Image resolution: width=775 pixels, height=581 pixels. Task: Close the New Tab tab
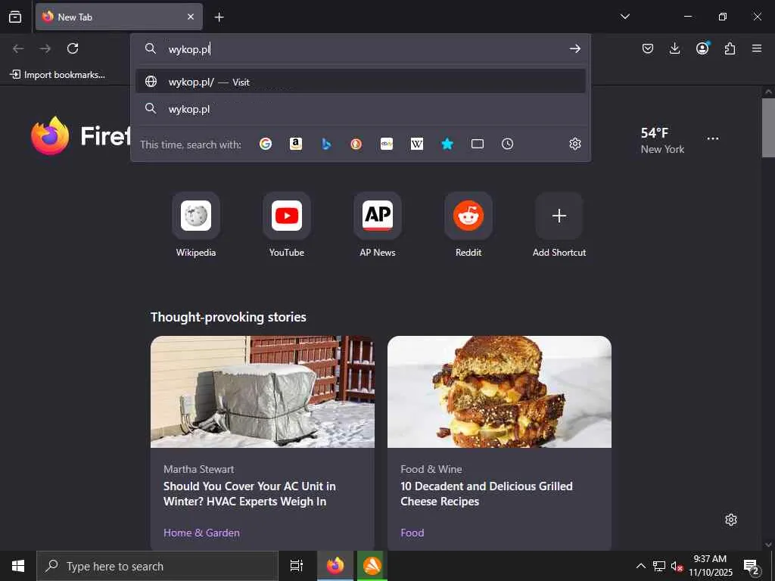tap(191, 17)
